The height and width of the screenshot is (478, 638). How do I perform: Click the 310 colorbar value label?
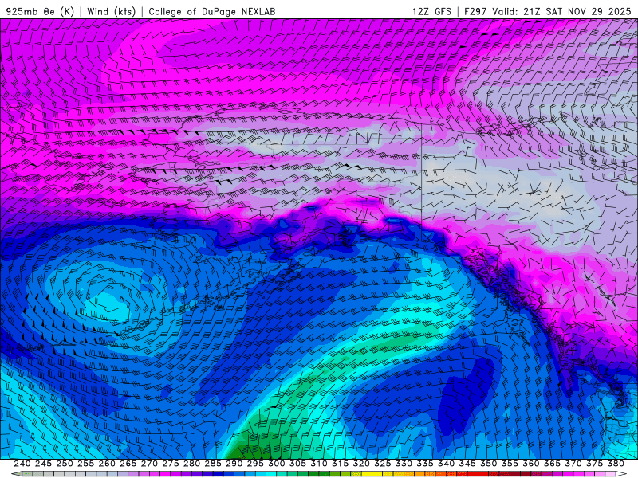click(x=318, y=464)
